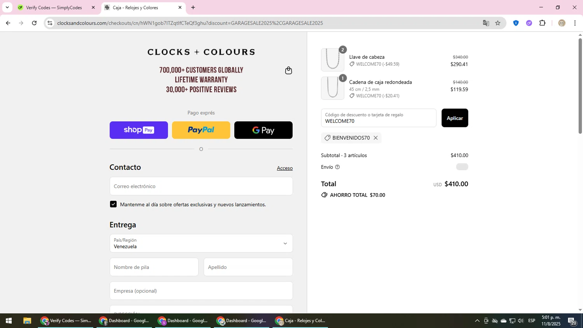Pay with PayPal button
This screenshot has width=583, height=328.
[201, 130]
